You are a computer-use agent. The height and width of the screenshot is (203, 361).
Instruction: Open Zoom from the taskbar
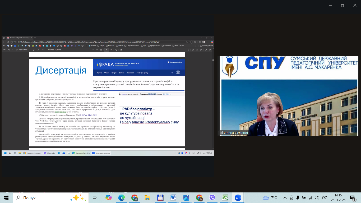point(238,198)
